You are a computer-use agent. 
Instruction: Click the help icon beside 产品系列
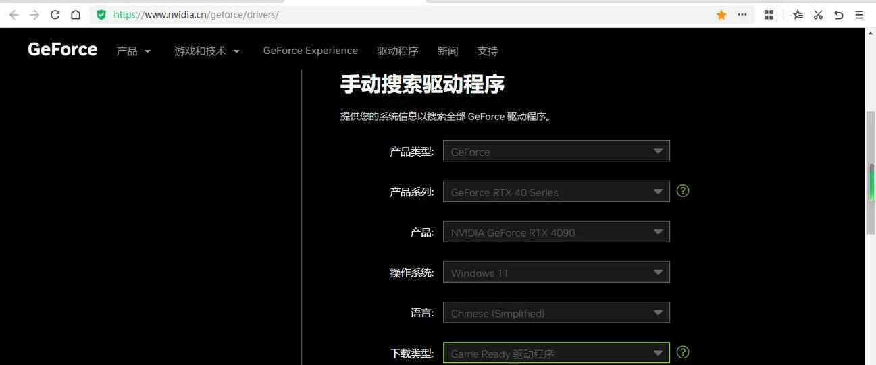click(683, 191)
